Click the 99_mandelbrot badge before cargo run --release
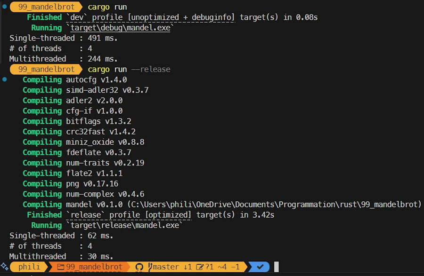The height and width of the screenshot is (276, 424). (46, 69)
